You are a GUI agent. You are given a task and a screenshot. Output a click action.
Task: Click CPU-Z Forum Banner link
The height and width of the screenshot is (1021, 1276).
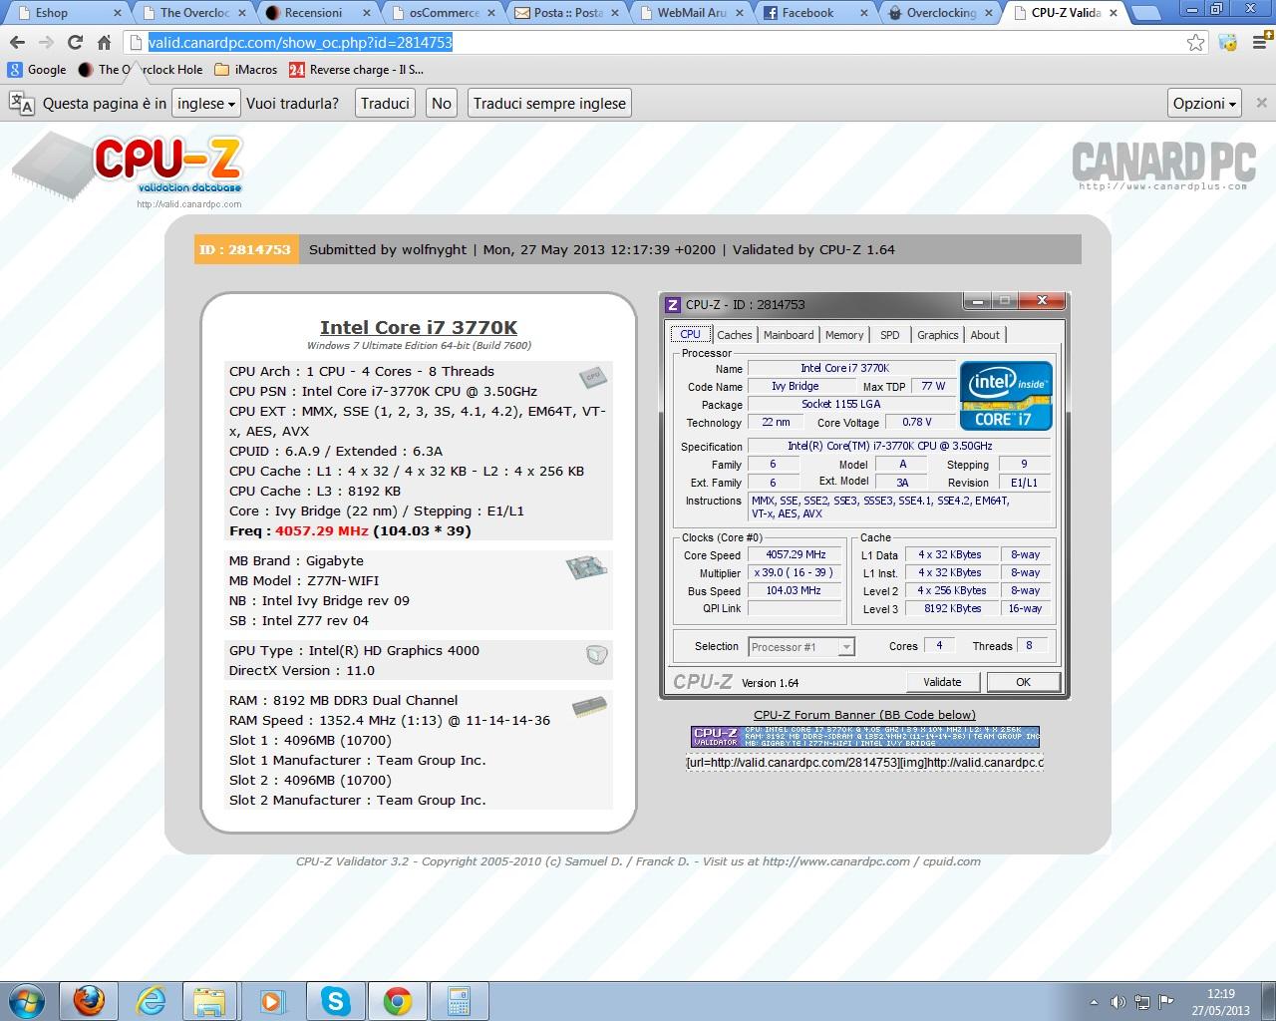tap(864, 715)
